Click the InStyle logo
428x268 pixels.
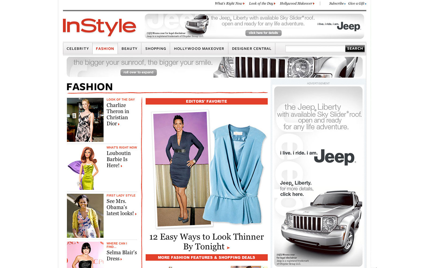(x=99, y=27)
